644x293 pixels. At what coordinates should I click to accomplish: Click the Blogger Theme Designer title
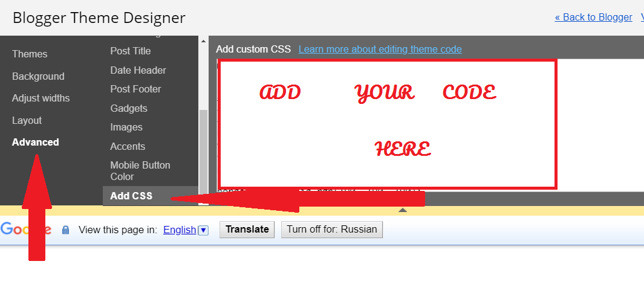pos(99,18)
